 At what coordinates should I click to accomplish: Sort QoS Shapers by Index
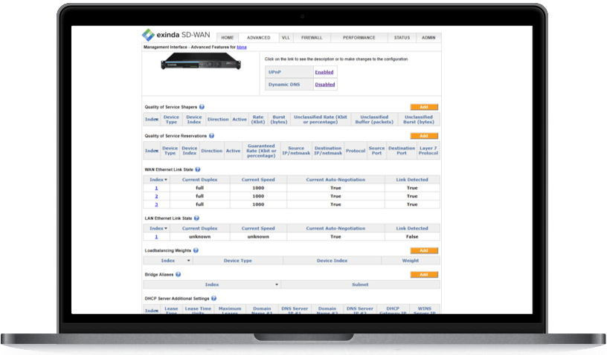pos(152,120)
